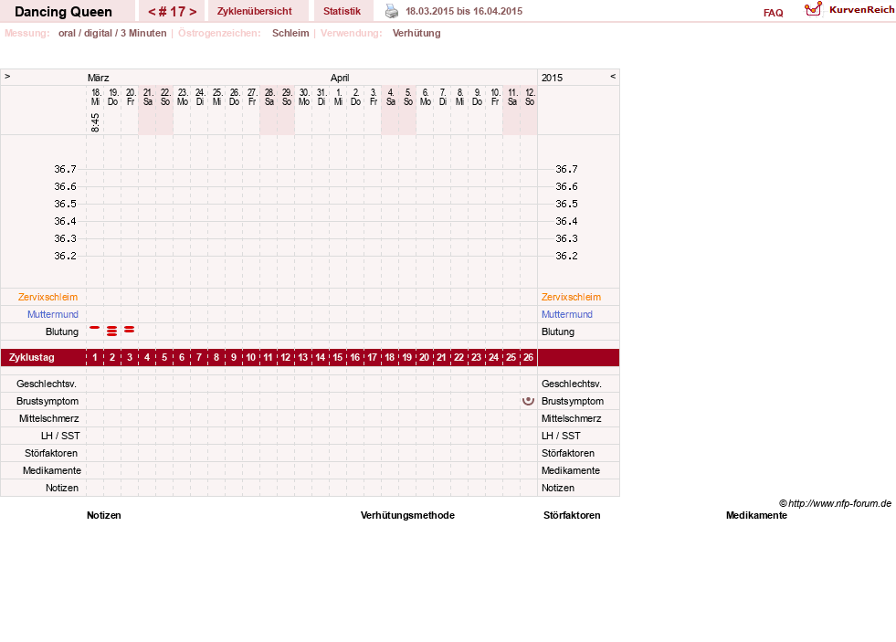Click the KurvenReich brand text
Viewport: 896px width, 642px height.
[x=861, y=10]
